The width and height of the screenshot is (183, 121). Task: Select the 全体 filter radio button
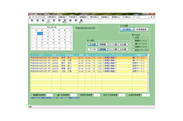[133, 38]
